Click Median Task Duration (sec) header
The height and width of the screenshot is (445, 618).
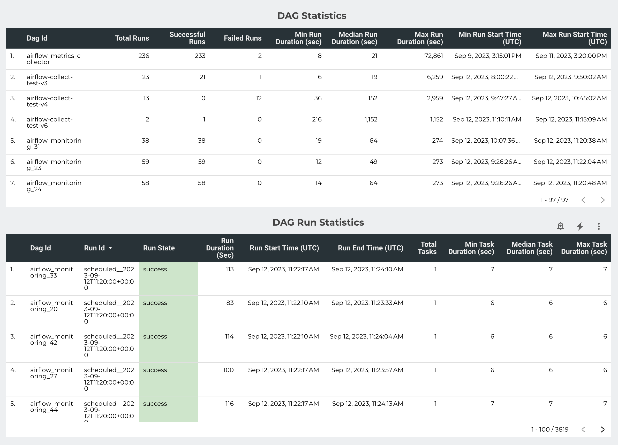pos(530,248)
